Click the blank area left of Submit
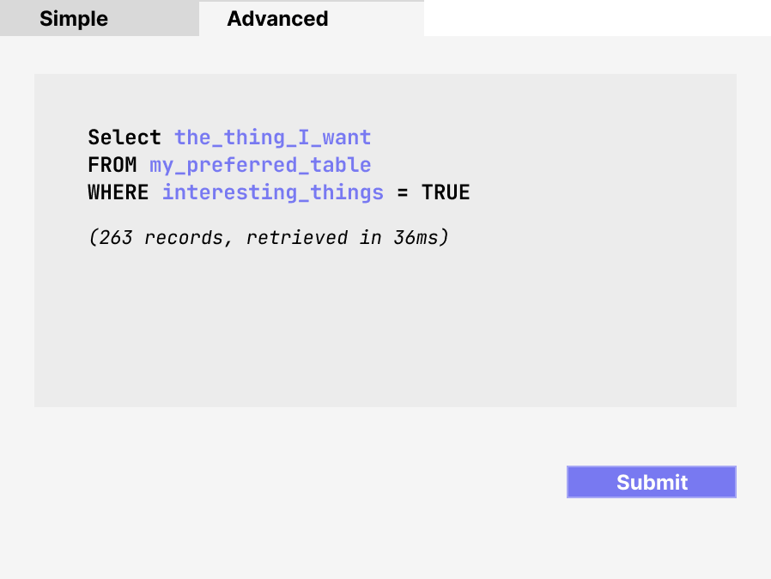The width and height of the screenshot is (771, 579). [x=343, y=482]
